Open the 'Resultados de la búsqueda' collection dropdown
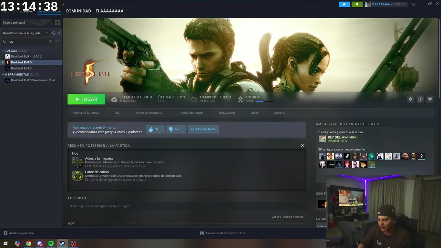The image size is (441, 248). (x=25, y=33)
